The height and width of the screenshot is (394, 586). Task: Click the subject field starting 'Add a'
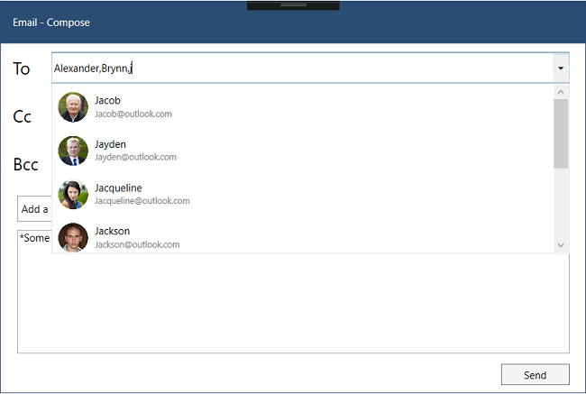point(34,209)
